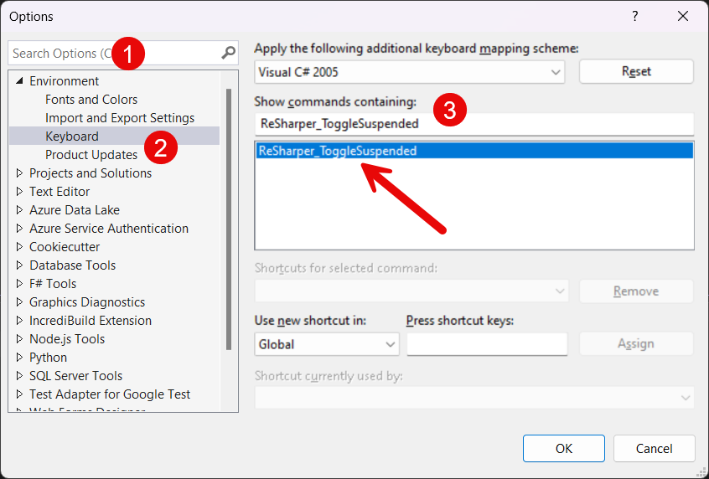Viewport: 709px width, 479px height.
Task: Expand the Cookiecutter node
Action: tap(19, 247)
